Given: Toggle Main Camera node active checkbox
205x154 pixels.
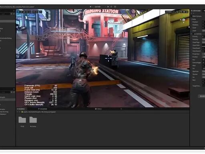Looking at the screenshot, I should (x=191, y=16).
